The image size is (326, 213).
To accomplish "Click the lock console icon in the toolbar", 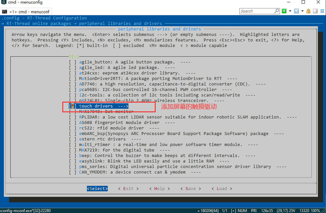I will (308, 11).
